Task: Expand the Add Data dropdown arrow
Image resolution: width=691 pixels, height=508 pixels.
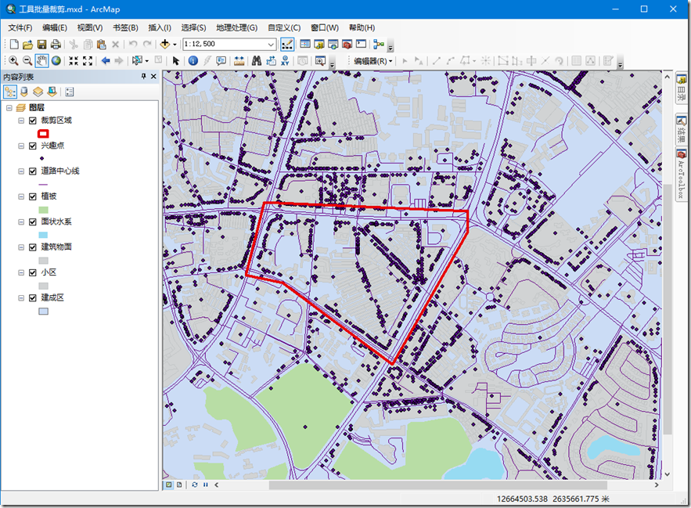Action: click(175, 44)
